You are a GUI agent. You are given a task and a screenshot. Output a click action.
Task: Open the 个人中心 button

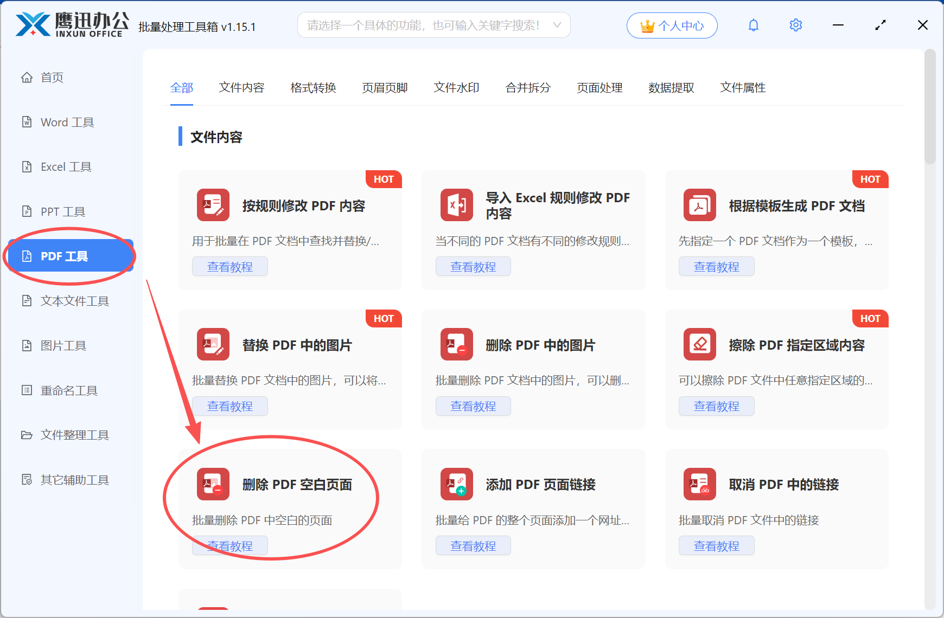click(672, 25)
